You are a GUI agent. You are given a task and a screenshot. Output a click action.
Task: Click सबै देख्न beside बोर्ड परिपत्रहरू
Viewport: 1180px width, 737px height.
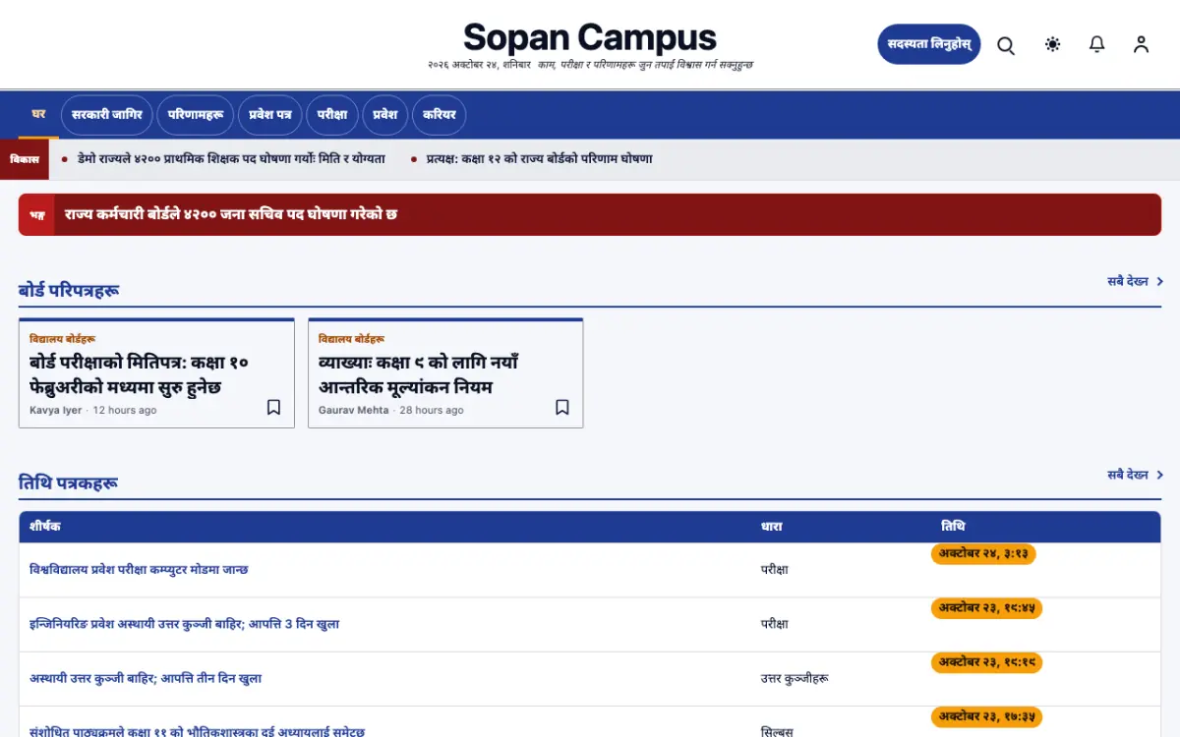tap(1136, 281)
